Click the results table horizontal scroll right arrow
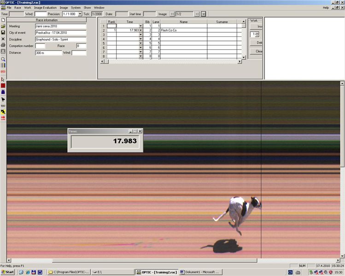Viewport: 345px width, 276px height. 240,62
